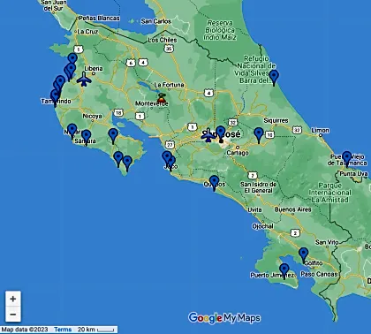Image resolution: width=371 pixels, height=334 pixels.
Task: Open the pin at Puerto Jiménez
Action: pyautogui.click(x=284, y=271)
